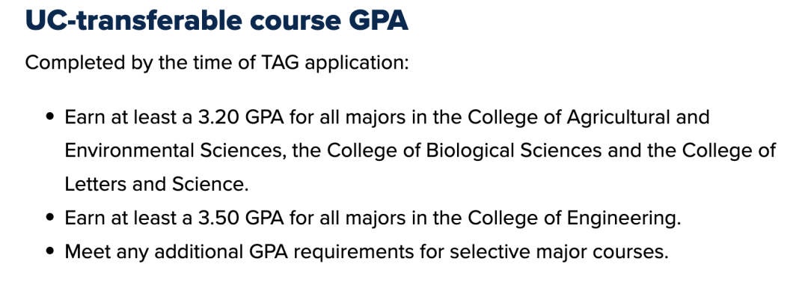The height and width of the screenshot is (285, 808).
Task: Click the word 'TAG' in the intro line
Action: 284,64
